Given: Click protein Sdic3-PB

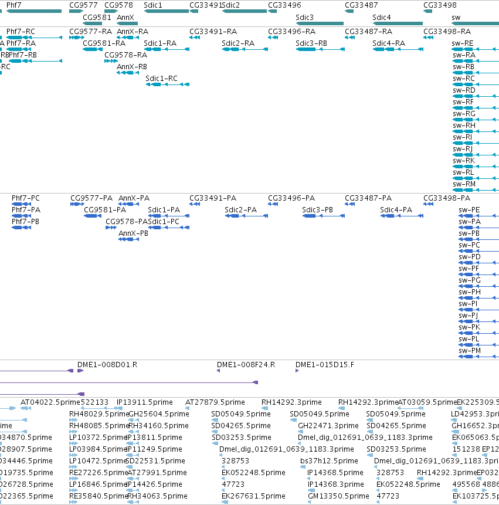Looking at the screenshot, I should coord(324,216).
